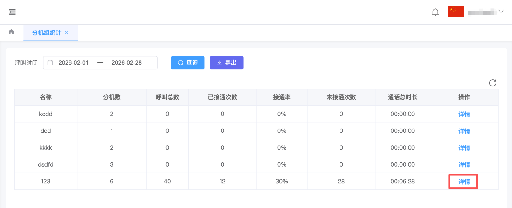Edit the start date 2026-02-01 field
Screen dimensions: 512x208
pyautogui.click(x=73, y=63)
